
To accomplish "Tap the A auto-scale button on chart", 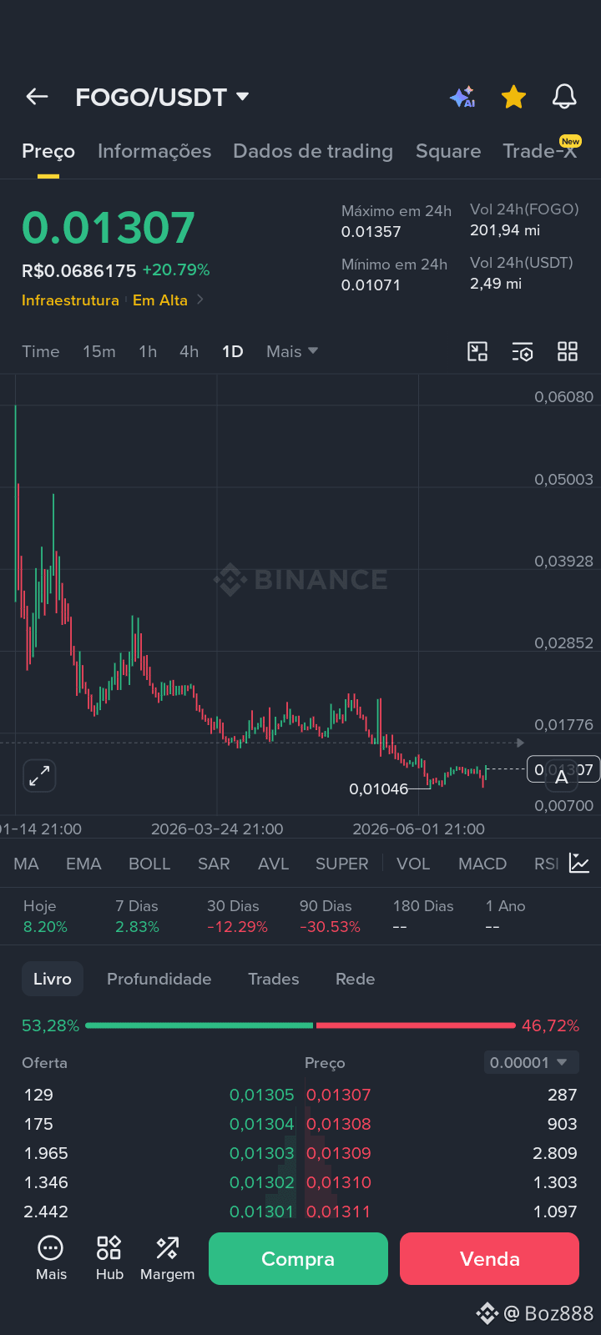I will pyautogui.click(x=562, y=778).
